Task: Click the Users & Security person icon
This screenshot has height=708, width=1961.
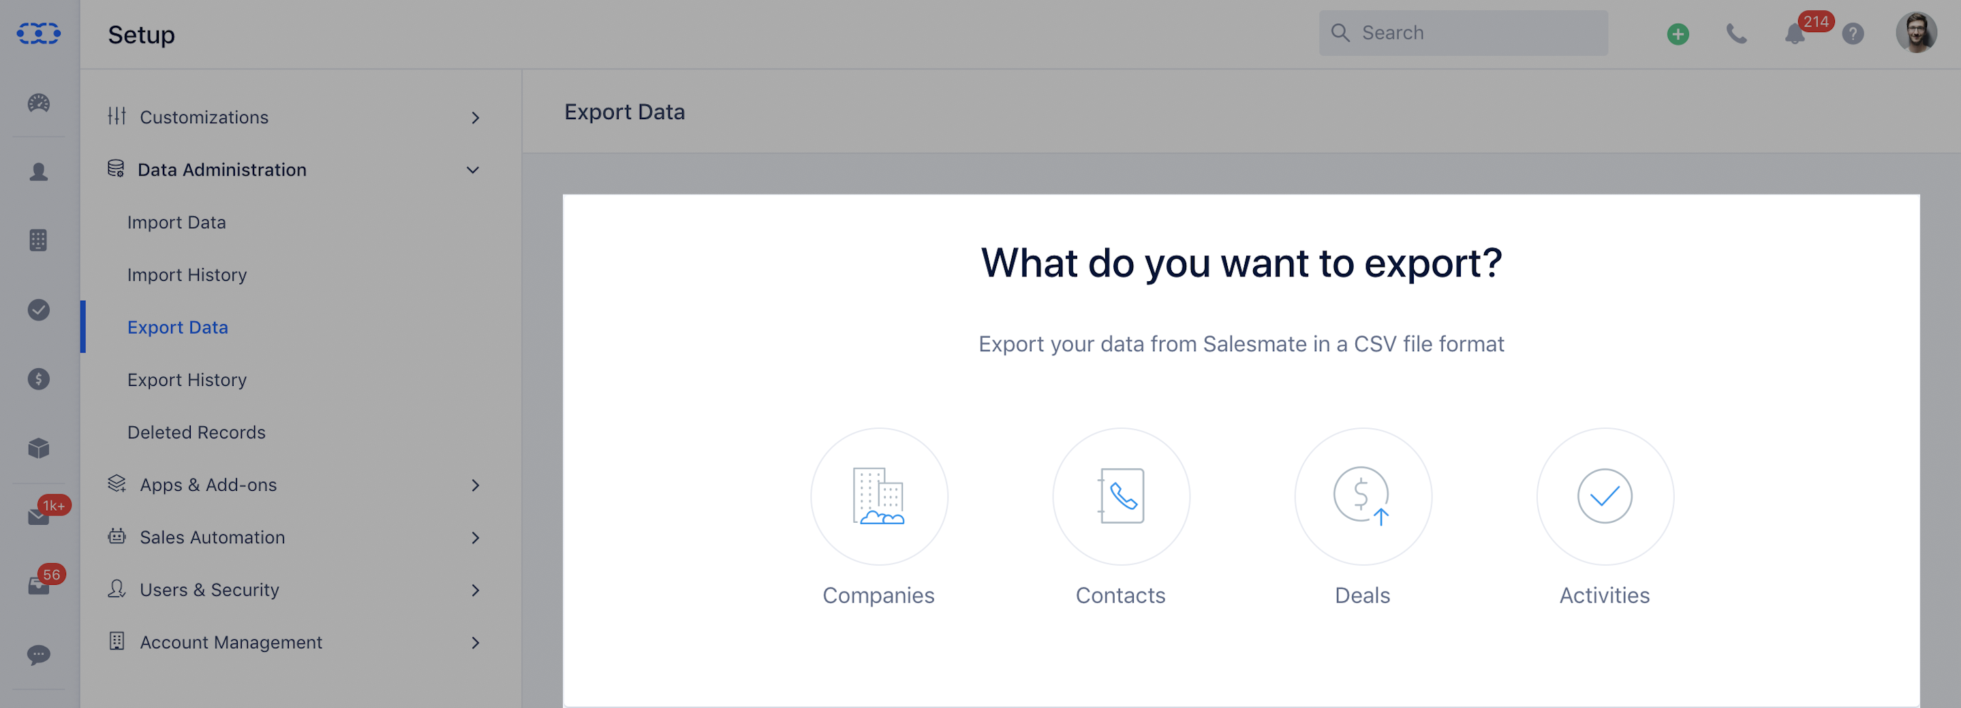Action: pyautogui.click(x=117, y=588)
